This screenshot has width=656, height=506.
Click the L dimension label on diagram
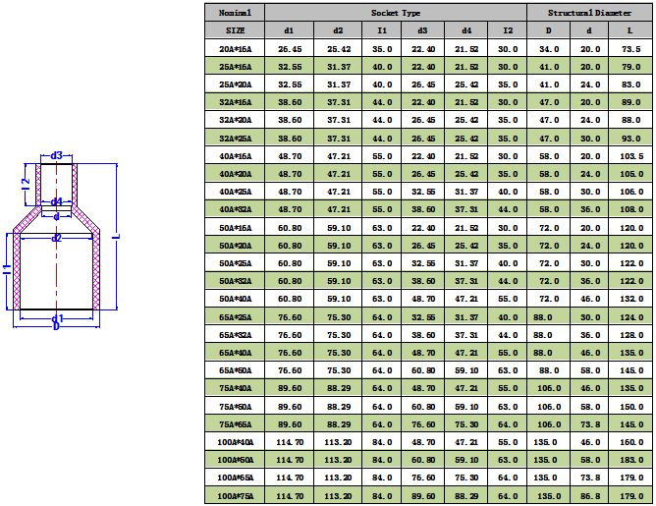click(115, 237)
